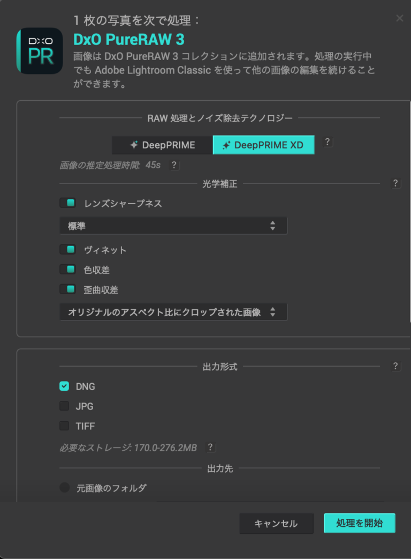411x559 pixels.
Task: Click the DxO PR app logo icon
Action: click(x=40, y=51)
